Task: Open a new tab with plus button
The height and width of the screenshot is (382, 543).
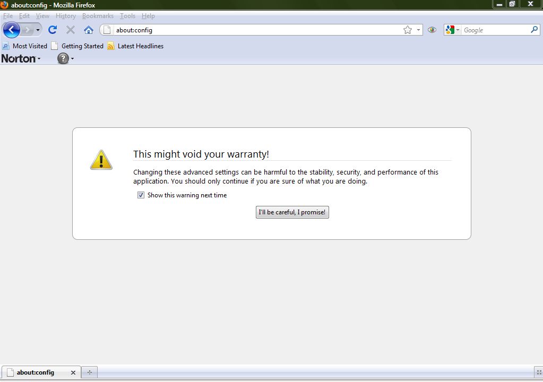Action: pos(90,372)
